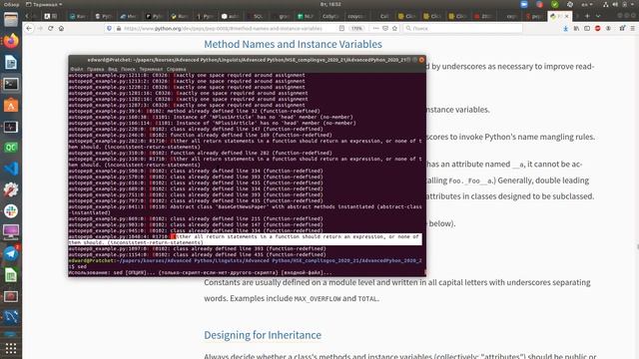This screenshot has width=639, height=359.
Task: Open the system monitor dock icon
Action: point(11,127)
